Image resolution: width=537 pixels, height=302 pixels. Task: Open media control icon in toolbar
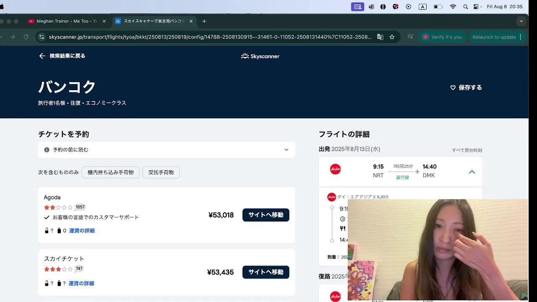click(411, 37)
